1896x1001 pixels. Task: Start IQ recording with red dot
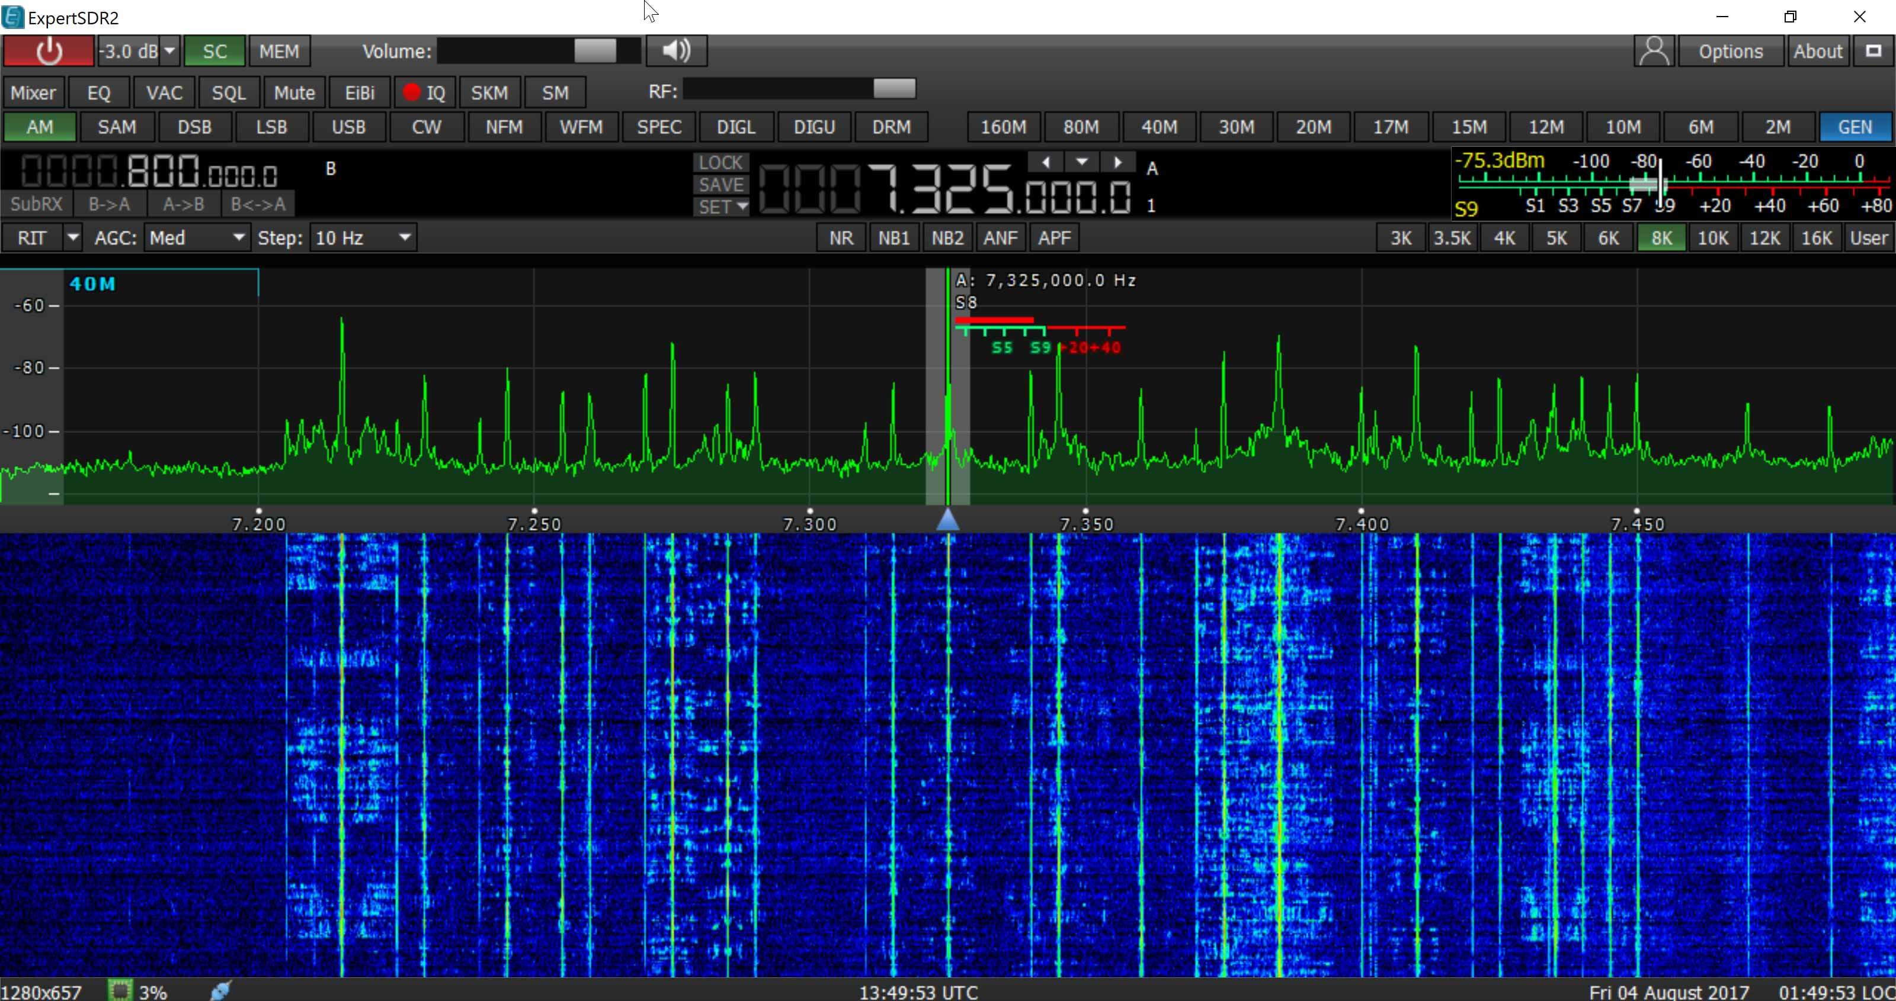click(425, 93)
